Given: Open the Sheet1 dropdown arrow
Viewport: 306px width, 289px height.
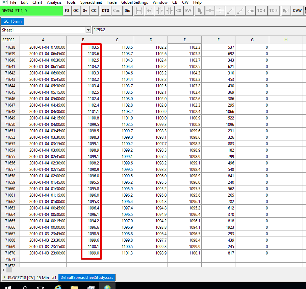Looking at the screenshot, I should (x=88, y=30).
